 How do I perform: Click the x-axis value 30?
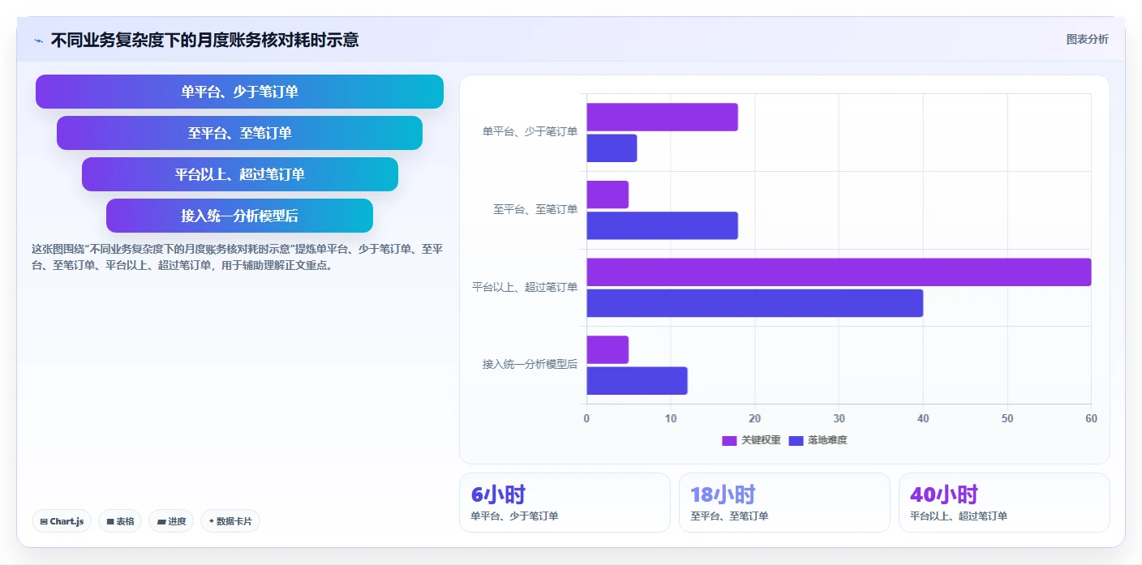point(839,419)
